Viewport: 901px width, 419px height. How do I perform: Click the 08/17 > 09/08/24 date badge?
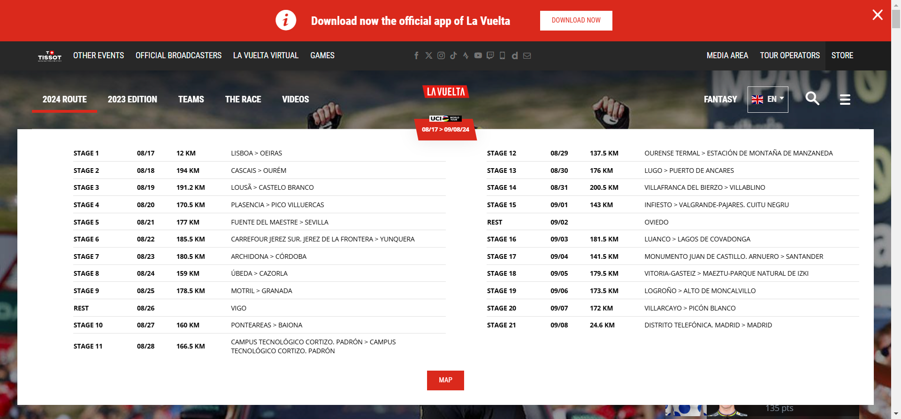pyautogui.click(x=445, y=130)
